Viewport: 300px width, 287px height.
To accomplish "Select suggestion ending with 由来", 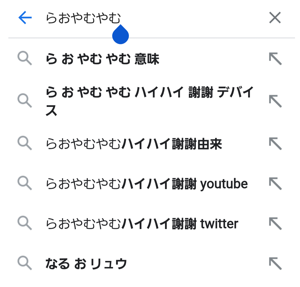I will (134, 144).
